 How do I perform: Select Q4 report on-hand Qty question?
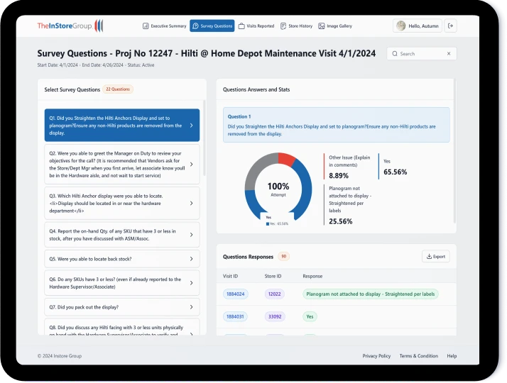tap(122, 235)
